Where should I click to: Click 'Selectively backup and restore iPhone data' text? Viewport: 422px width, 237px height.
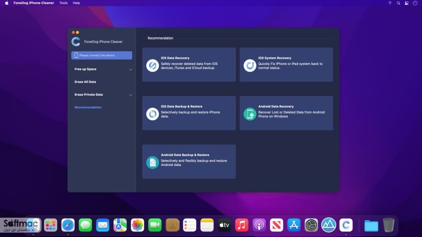(x=190, y=115)
